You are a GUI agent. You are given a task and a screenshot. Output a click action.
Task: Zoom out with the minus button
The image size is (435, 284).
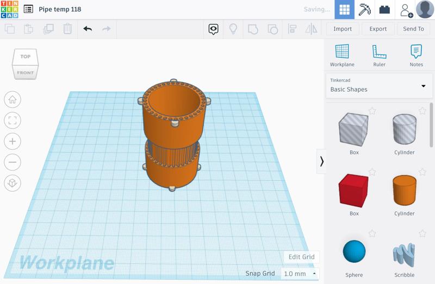(13, 162)
